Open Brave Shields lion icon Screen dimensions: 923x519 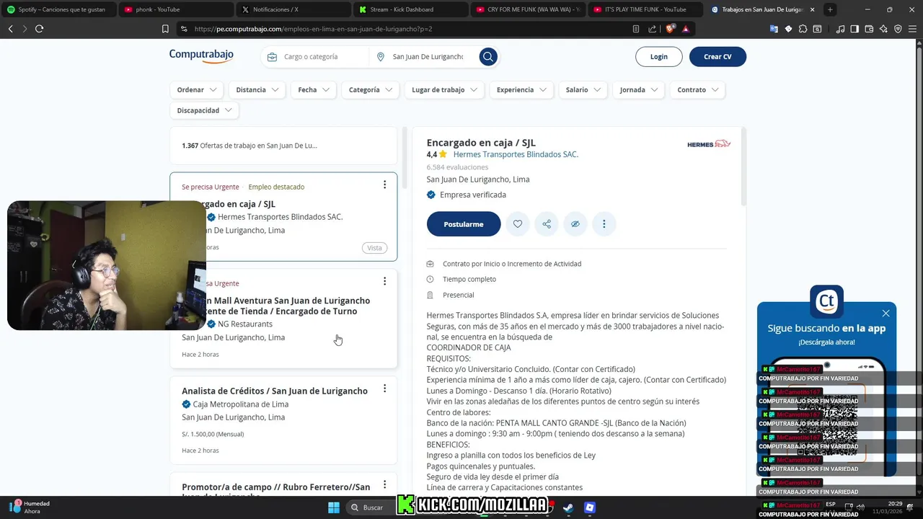point(670,29)
